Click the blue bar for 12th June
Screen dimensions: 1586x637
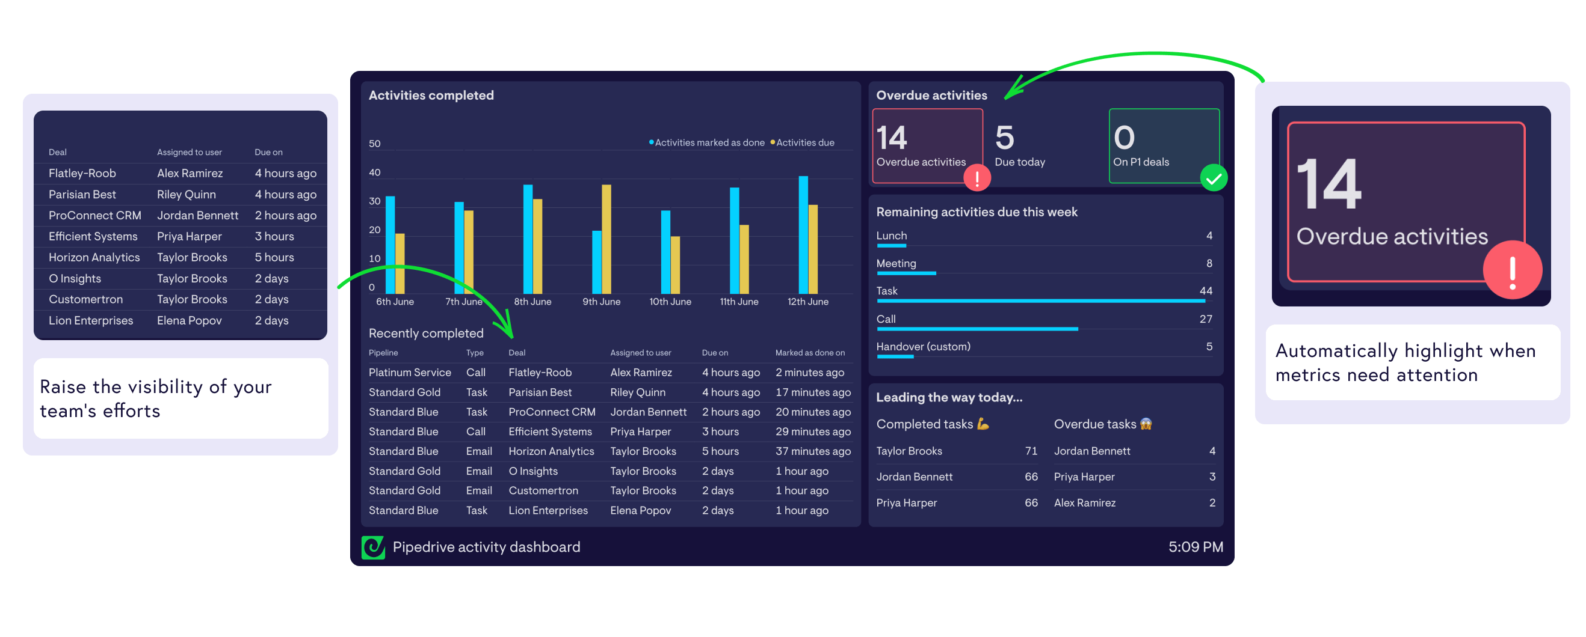(x=803, y=236)
